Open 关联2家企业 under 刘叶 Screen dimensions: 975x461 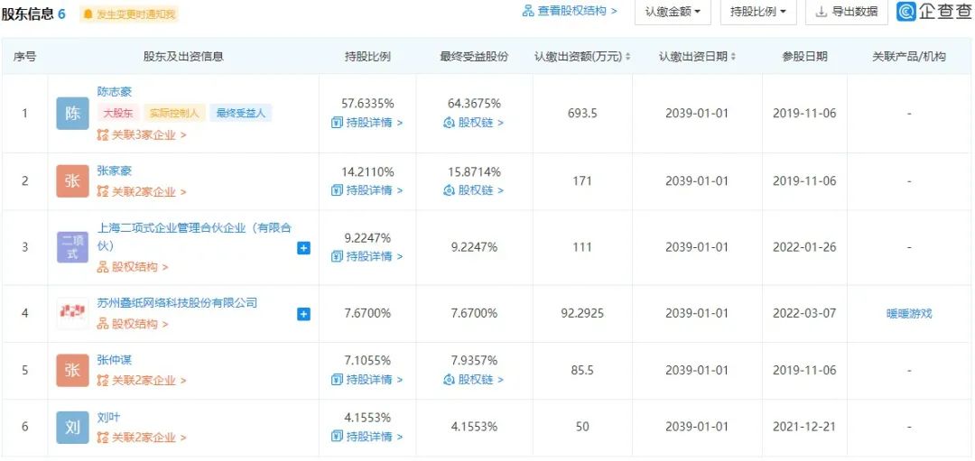pos(142,438)
